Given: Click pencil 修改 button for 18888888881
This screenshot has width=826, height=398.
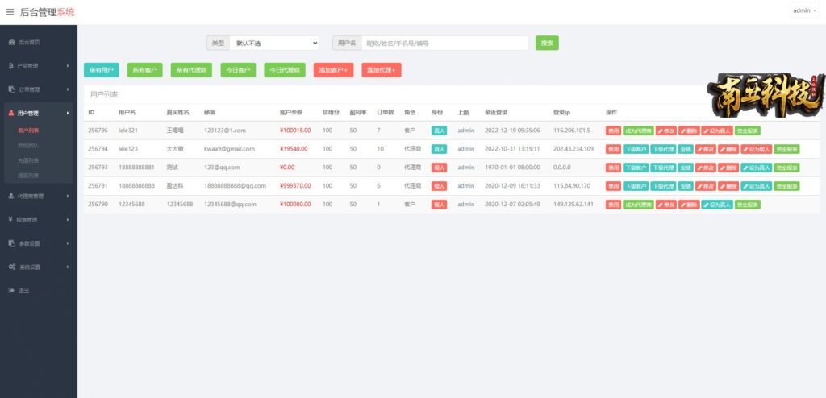Looking at the screenshot, I should (x=706, y=168).
